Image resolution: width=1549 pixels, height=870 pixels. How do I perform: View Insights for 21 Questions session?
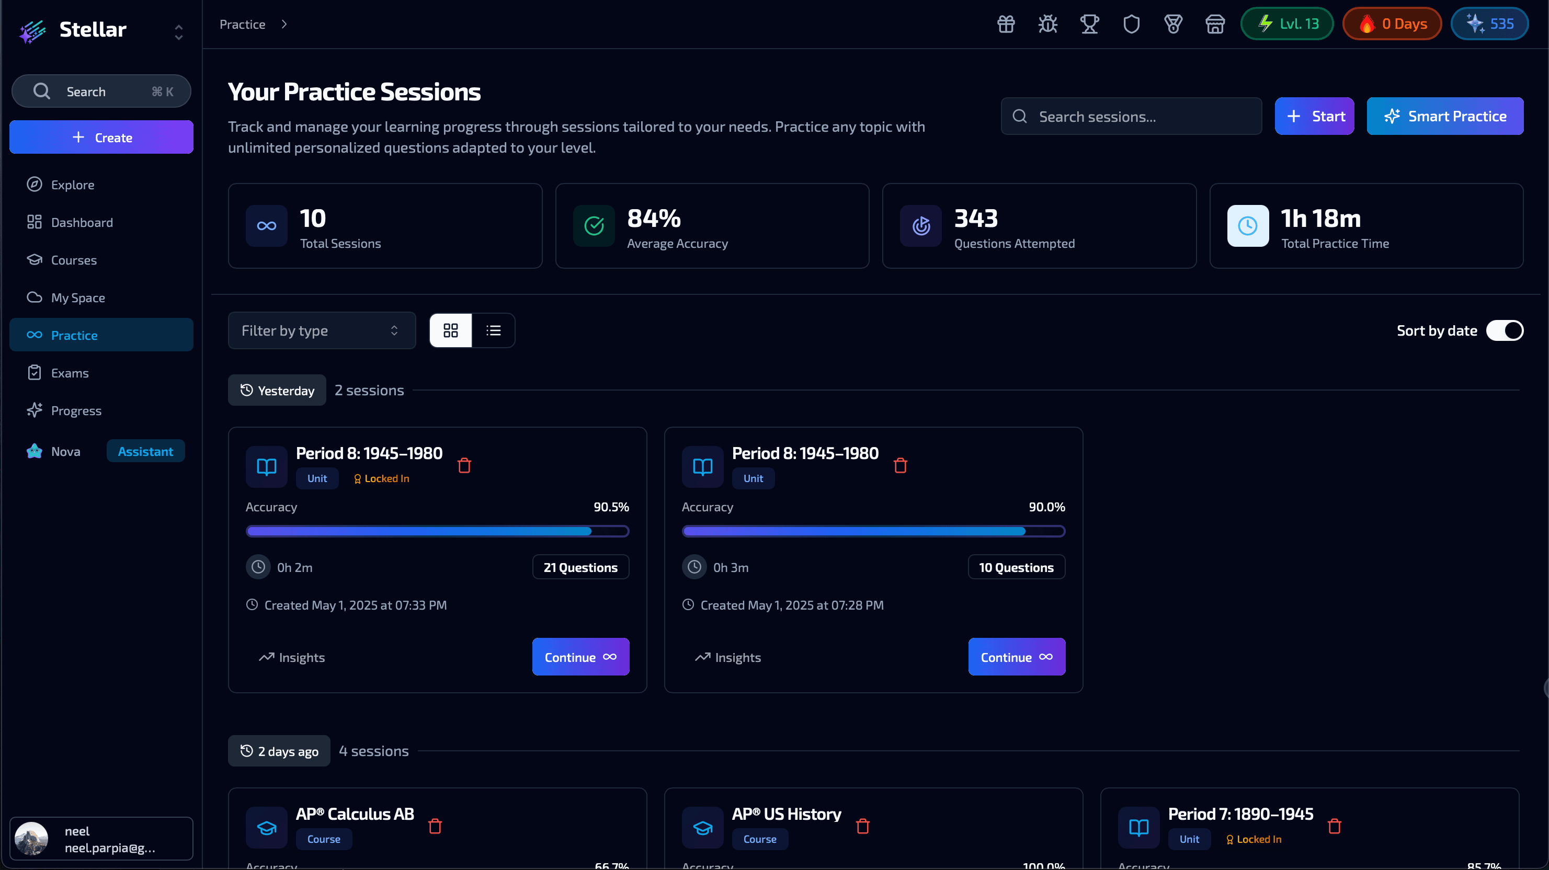[x=292, y=657]
